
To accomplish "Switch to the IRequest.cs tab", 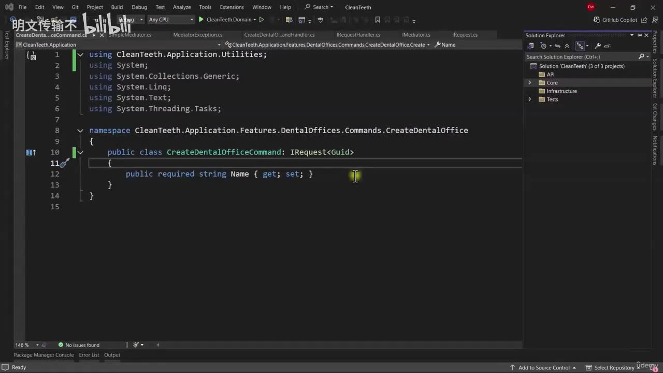I will 465,35.
